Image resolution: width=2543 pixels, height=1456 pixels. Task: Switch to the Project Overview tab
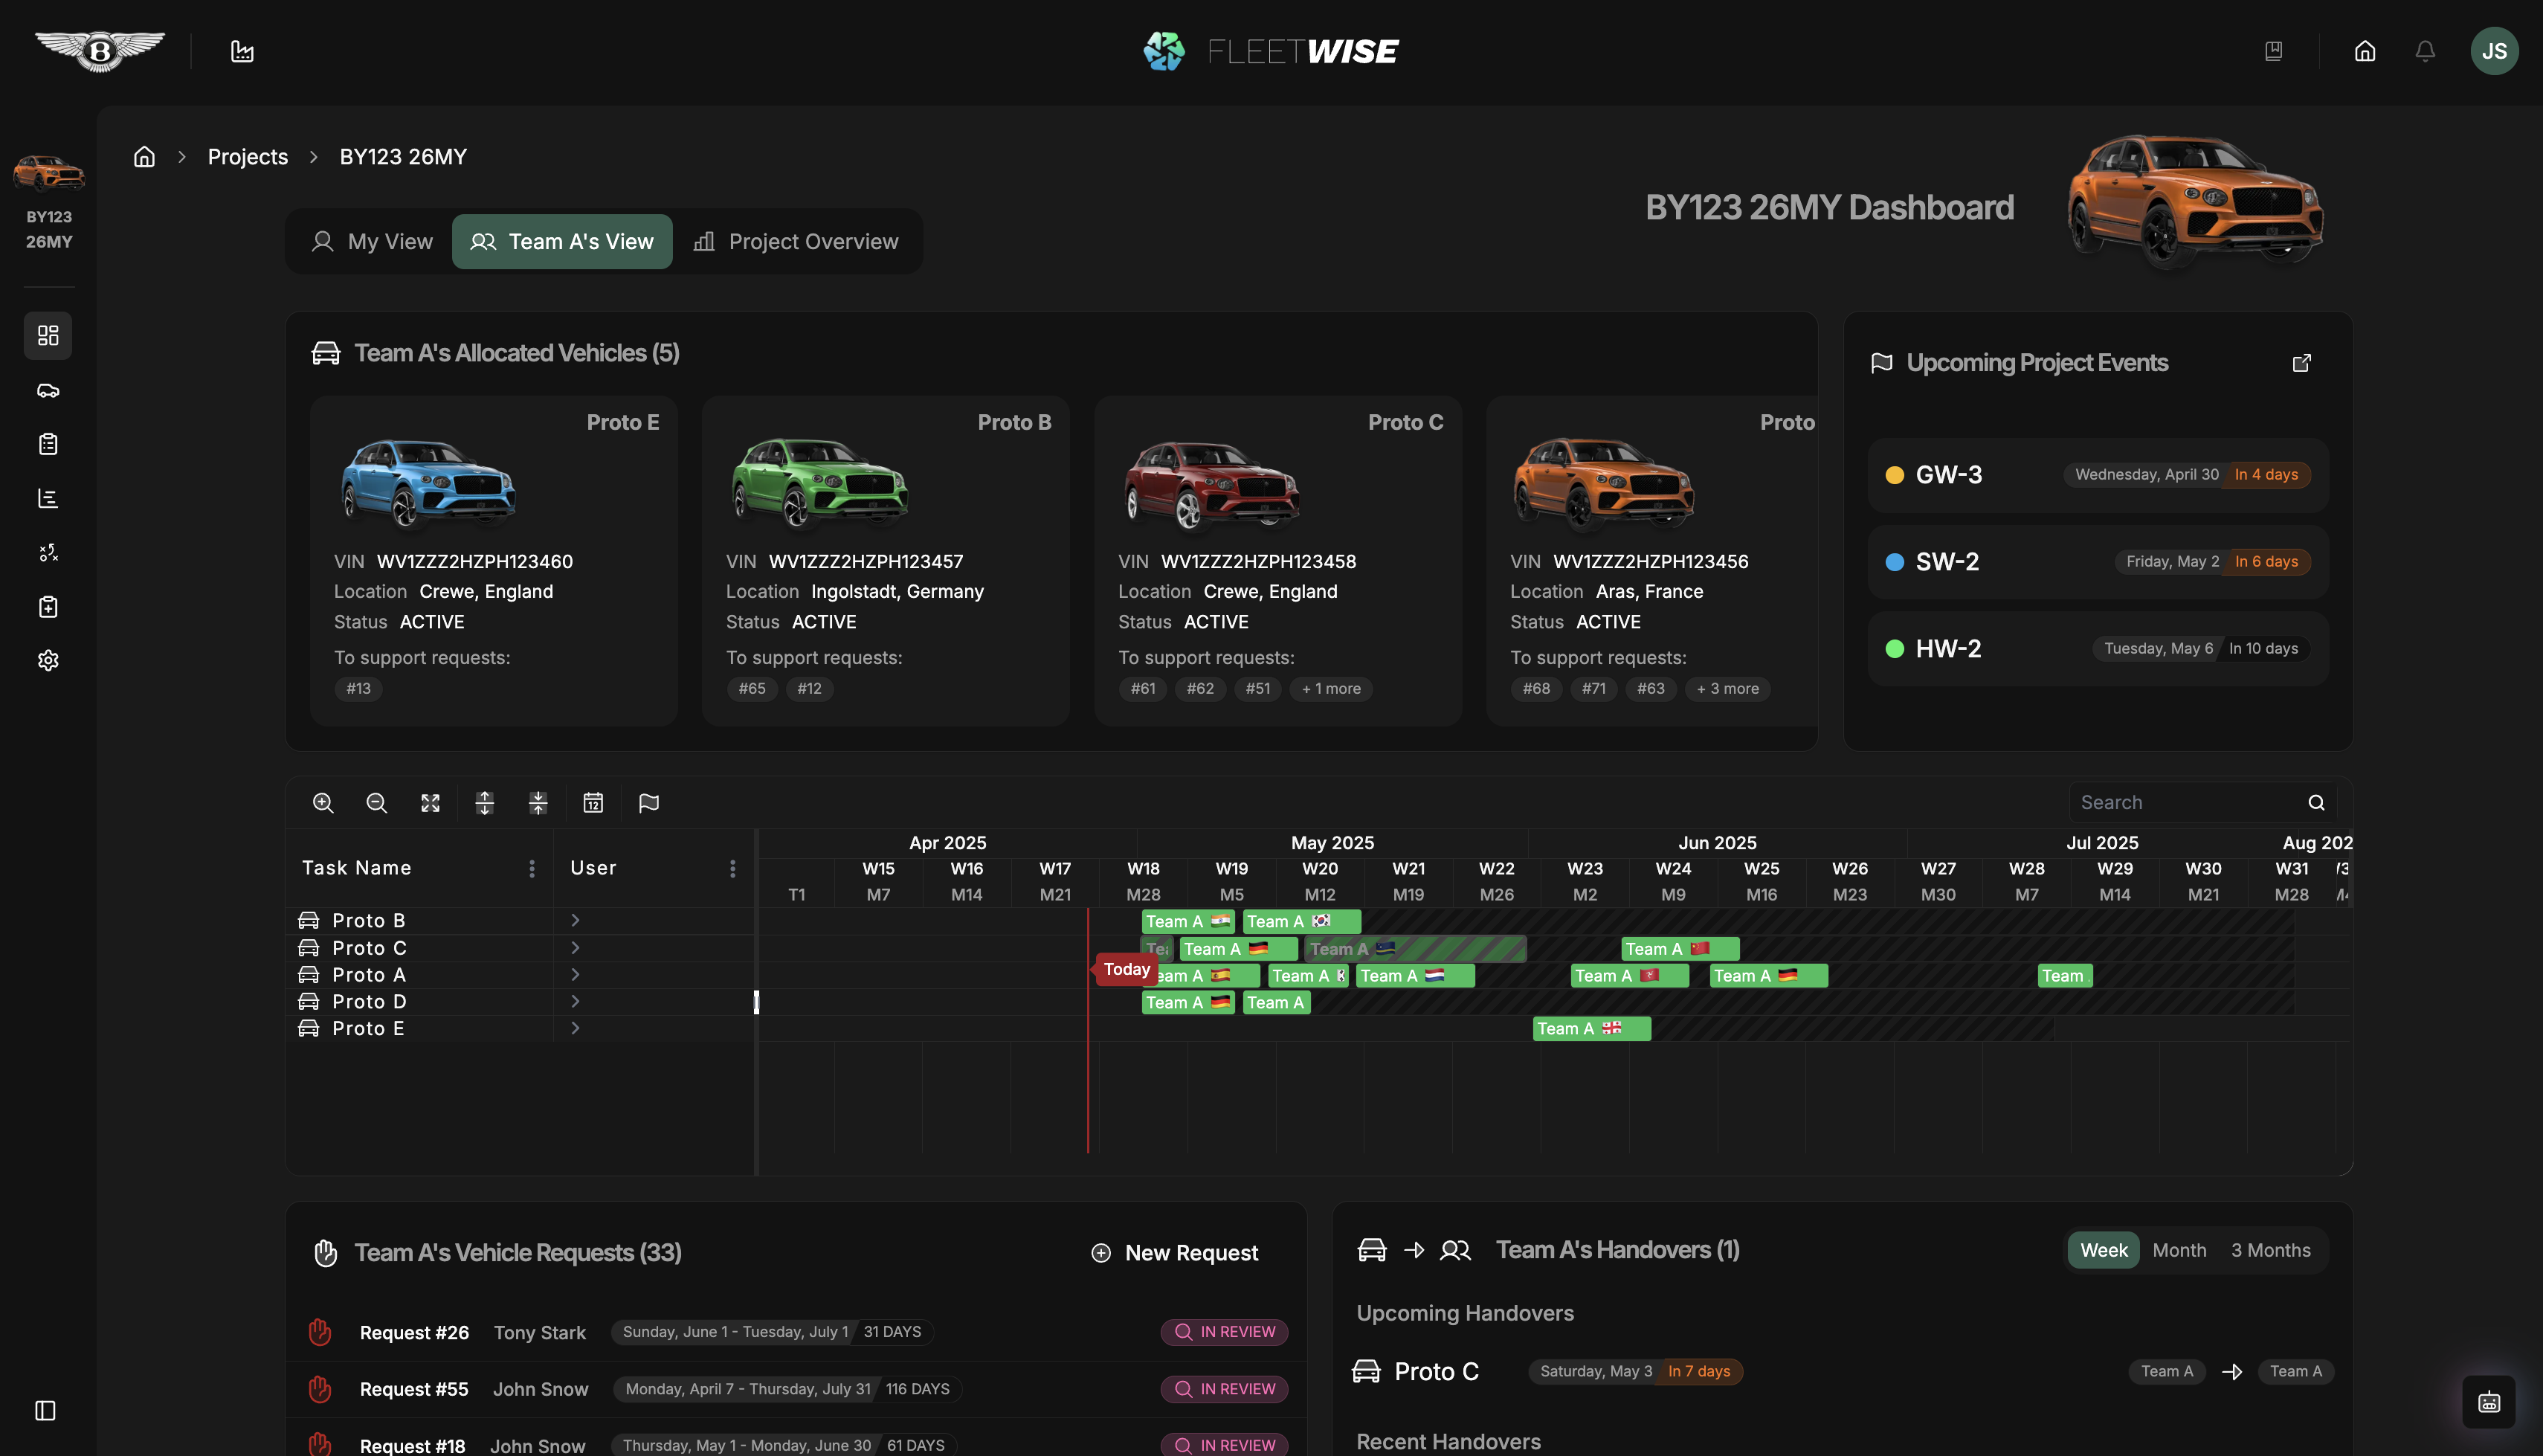(x=796, y=242)
